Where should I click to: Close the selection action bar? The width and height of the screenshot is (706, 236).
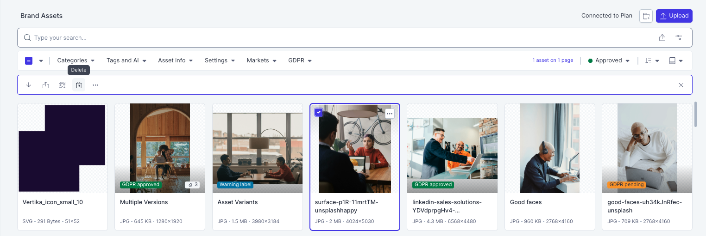pos(681,85)
